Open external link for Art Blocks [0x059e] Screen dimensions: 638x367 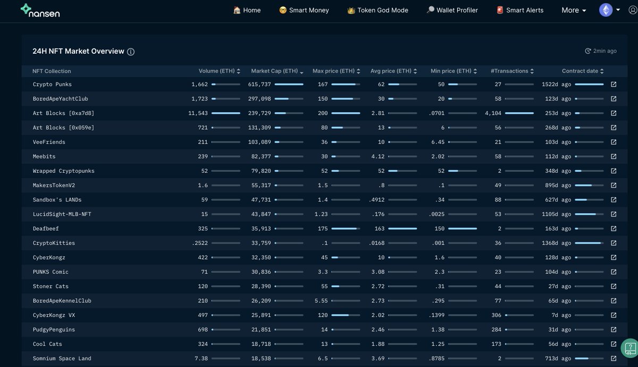point(614,128)
